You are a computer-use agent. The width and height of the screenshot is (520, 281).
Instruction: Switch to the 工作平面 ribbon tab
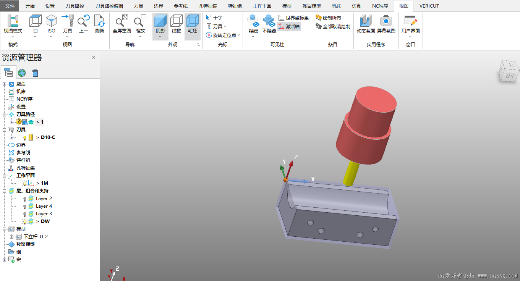pos(262,6)
